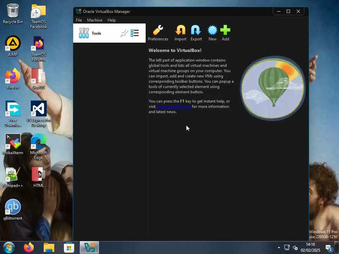Select the GodOS desktop icon
339x254 pixels.
pos(38,79)
